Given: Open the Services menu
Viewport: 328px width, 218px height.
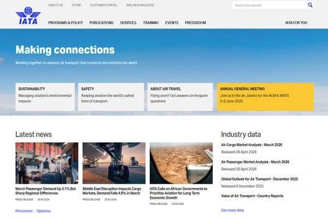Looking at the screenshot, I should [x=128, y=22].
